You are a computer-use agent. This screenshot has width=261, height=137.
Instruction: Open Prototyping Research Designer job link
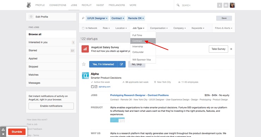pyautogui.click(x=139, y=95)
